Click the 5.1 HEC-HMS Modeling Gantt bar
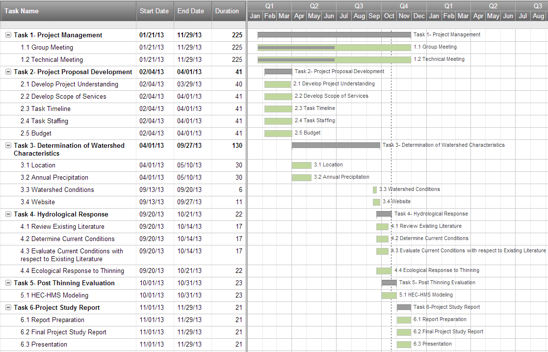 pos(389,296)
